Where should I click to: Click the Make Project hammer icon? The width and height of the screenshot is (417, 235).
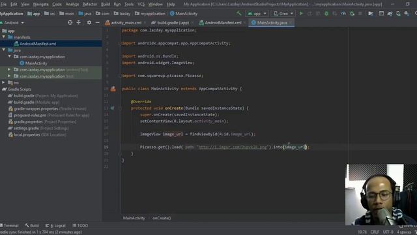239,13
